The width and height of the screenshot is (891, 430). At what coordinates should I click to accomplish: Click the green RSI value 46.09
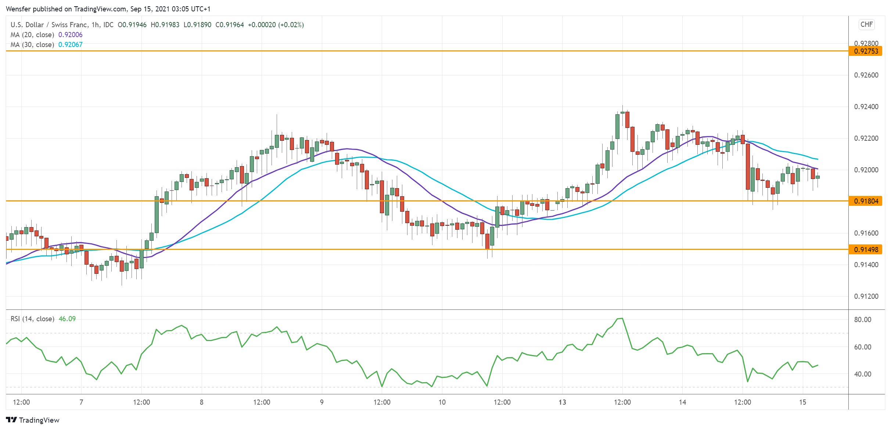(67, 319)
